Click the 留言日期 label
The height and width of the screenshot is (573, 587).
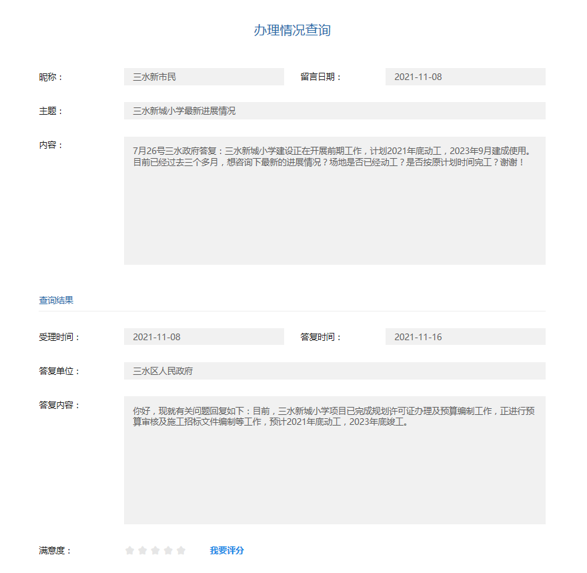[321, 77]
